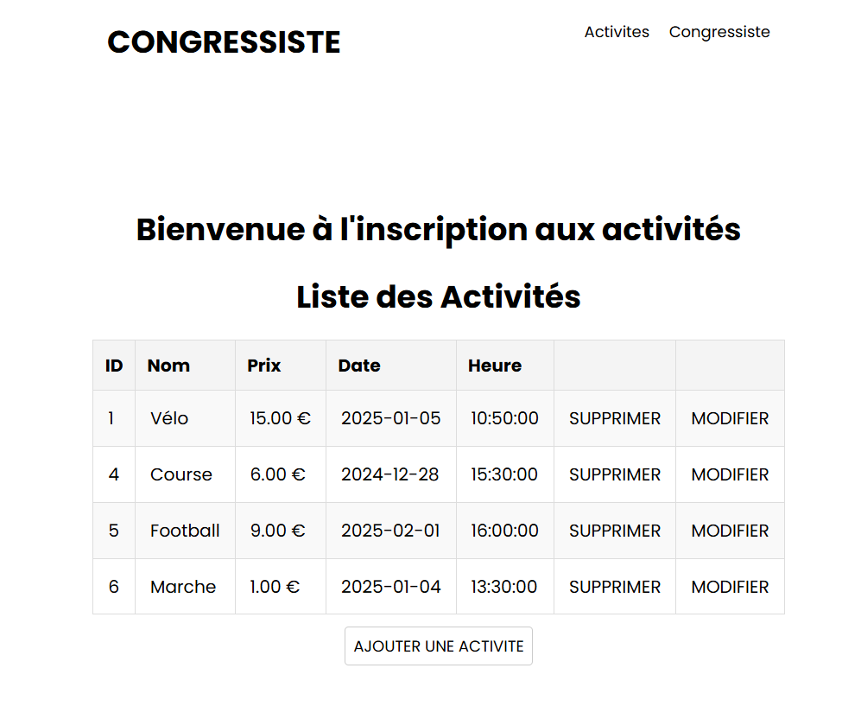
Task: Click MODIFIER in the Football row
Action: (x=730, y=531)
